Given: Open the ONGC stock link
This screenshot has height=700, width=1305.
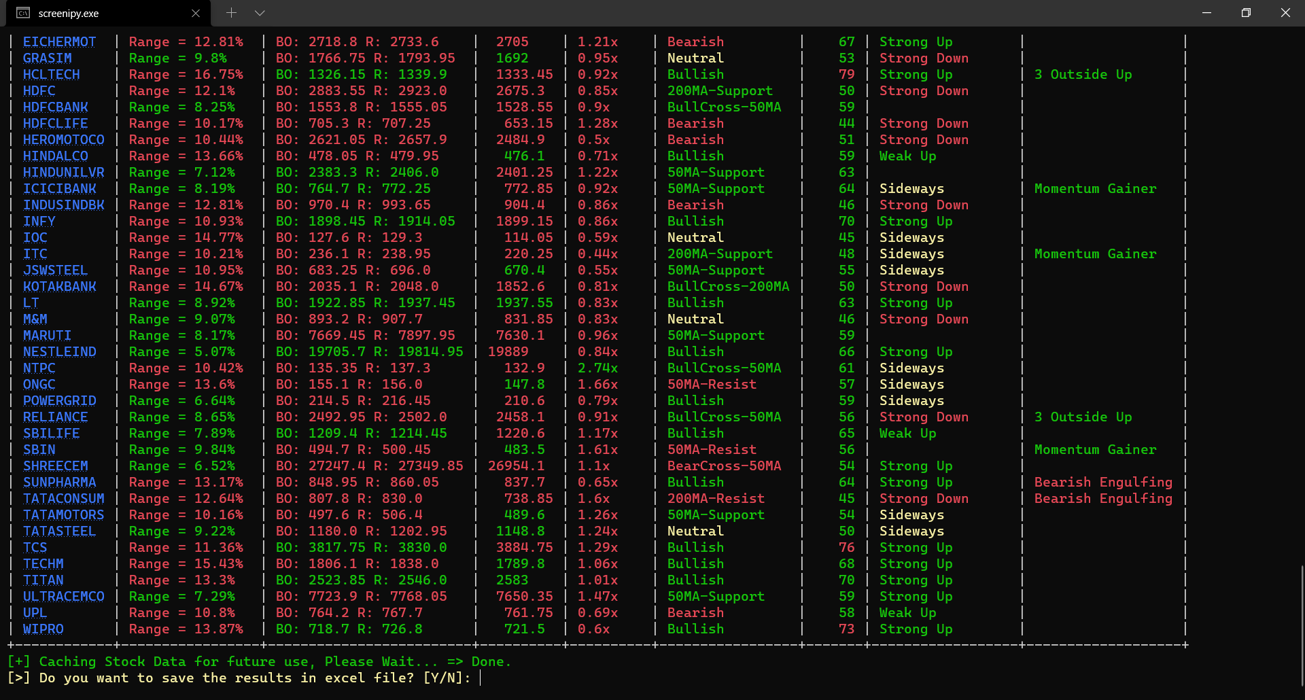Looking at the screenshot, I should point(39,385).
